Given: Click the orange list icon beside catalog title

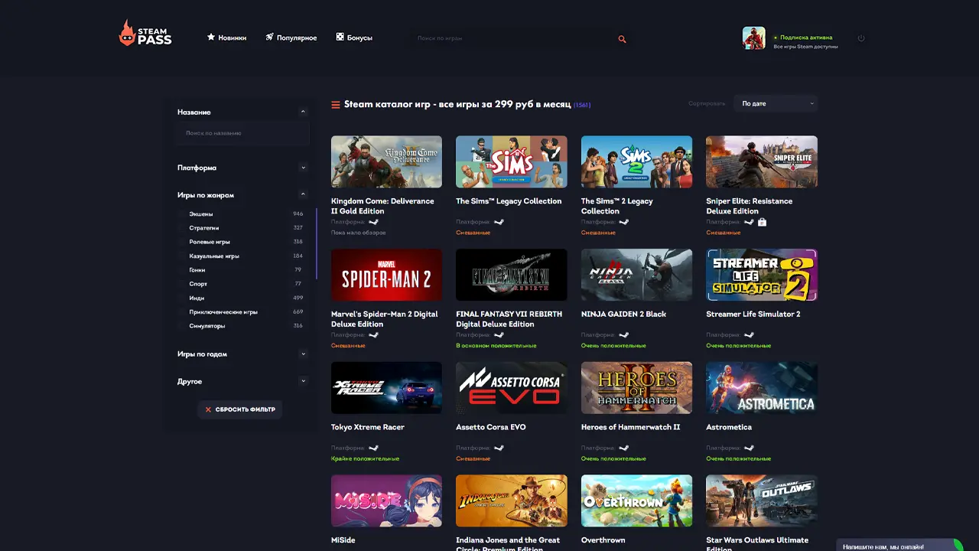Looking at the screenshot, I should pyautogui.click(x=336, y=105).
